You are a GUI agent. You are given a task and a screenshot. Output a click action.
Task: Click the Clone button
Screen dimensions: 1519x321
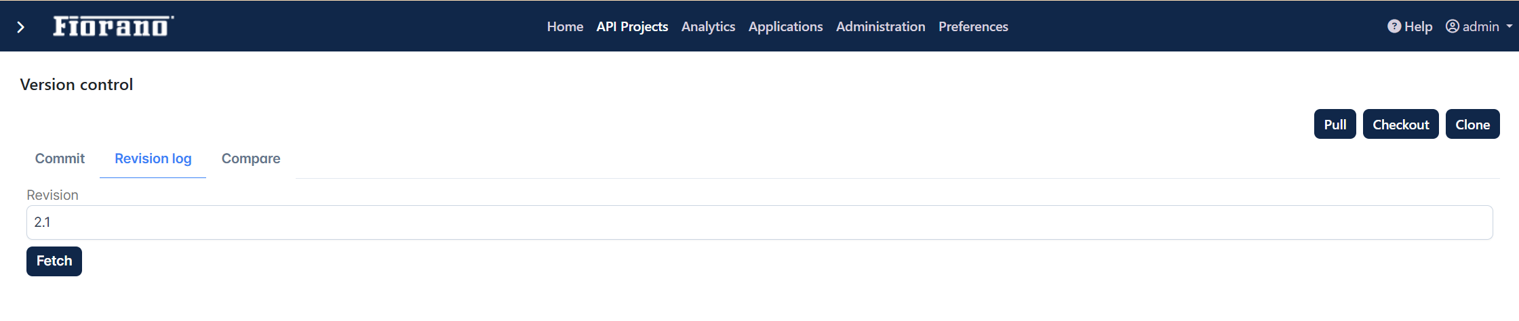pos(1472,124)
